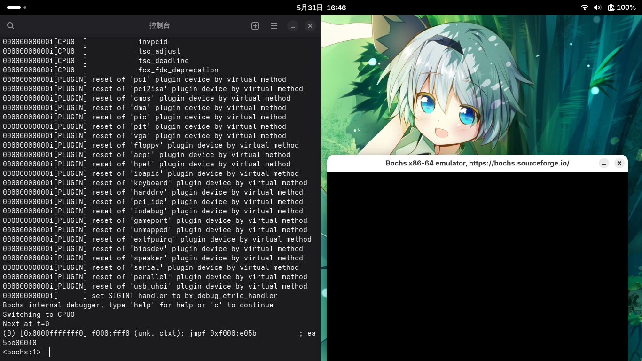Add a new terminal tab
642x361 pixels.
coord(255,26)
